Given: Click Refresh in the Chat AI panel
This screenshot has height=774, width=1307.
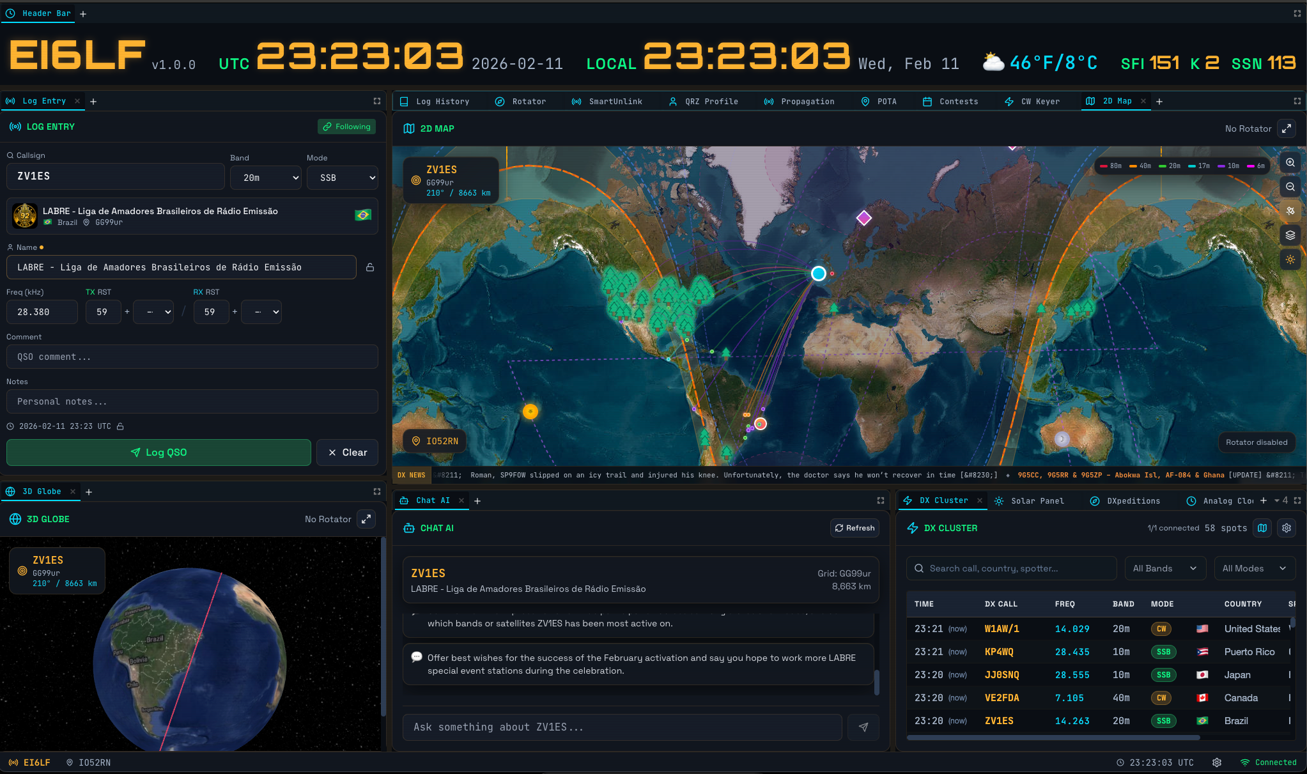Looking at the screenshot, I should [x=855, y=528].
